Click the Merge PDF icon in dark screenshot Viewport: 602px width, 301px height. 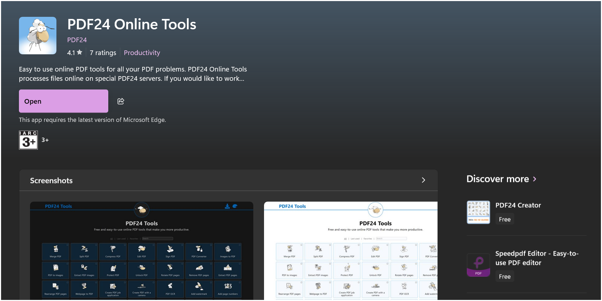55,252
